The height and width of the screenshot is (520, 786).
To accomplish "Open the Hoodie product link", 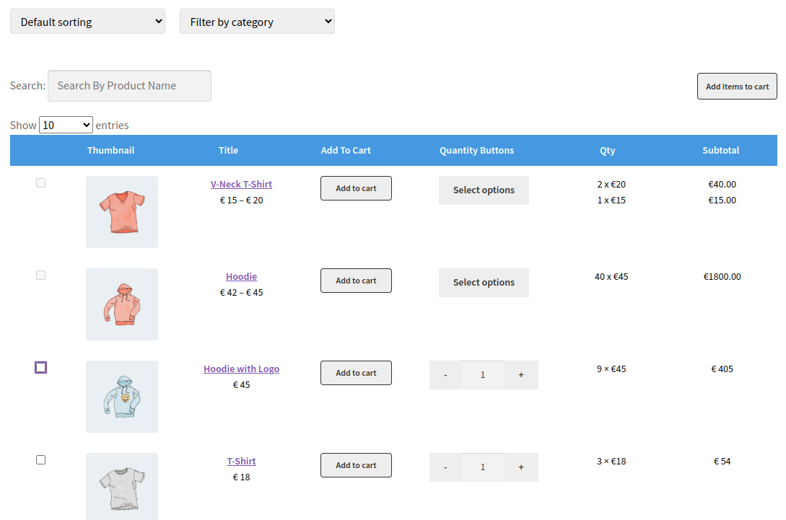I will coord(241,276).
